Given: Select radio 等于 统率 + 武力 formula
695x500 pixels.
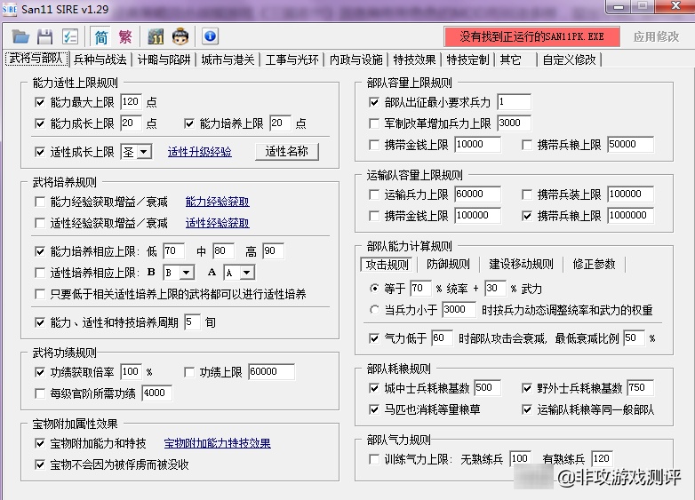Looking at the screenshot, I should coord(374,289).
